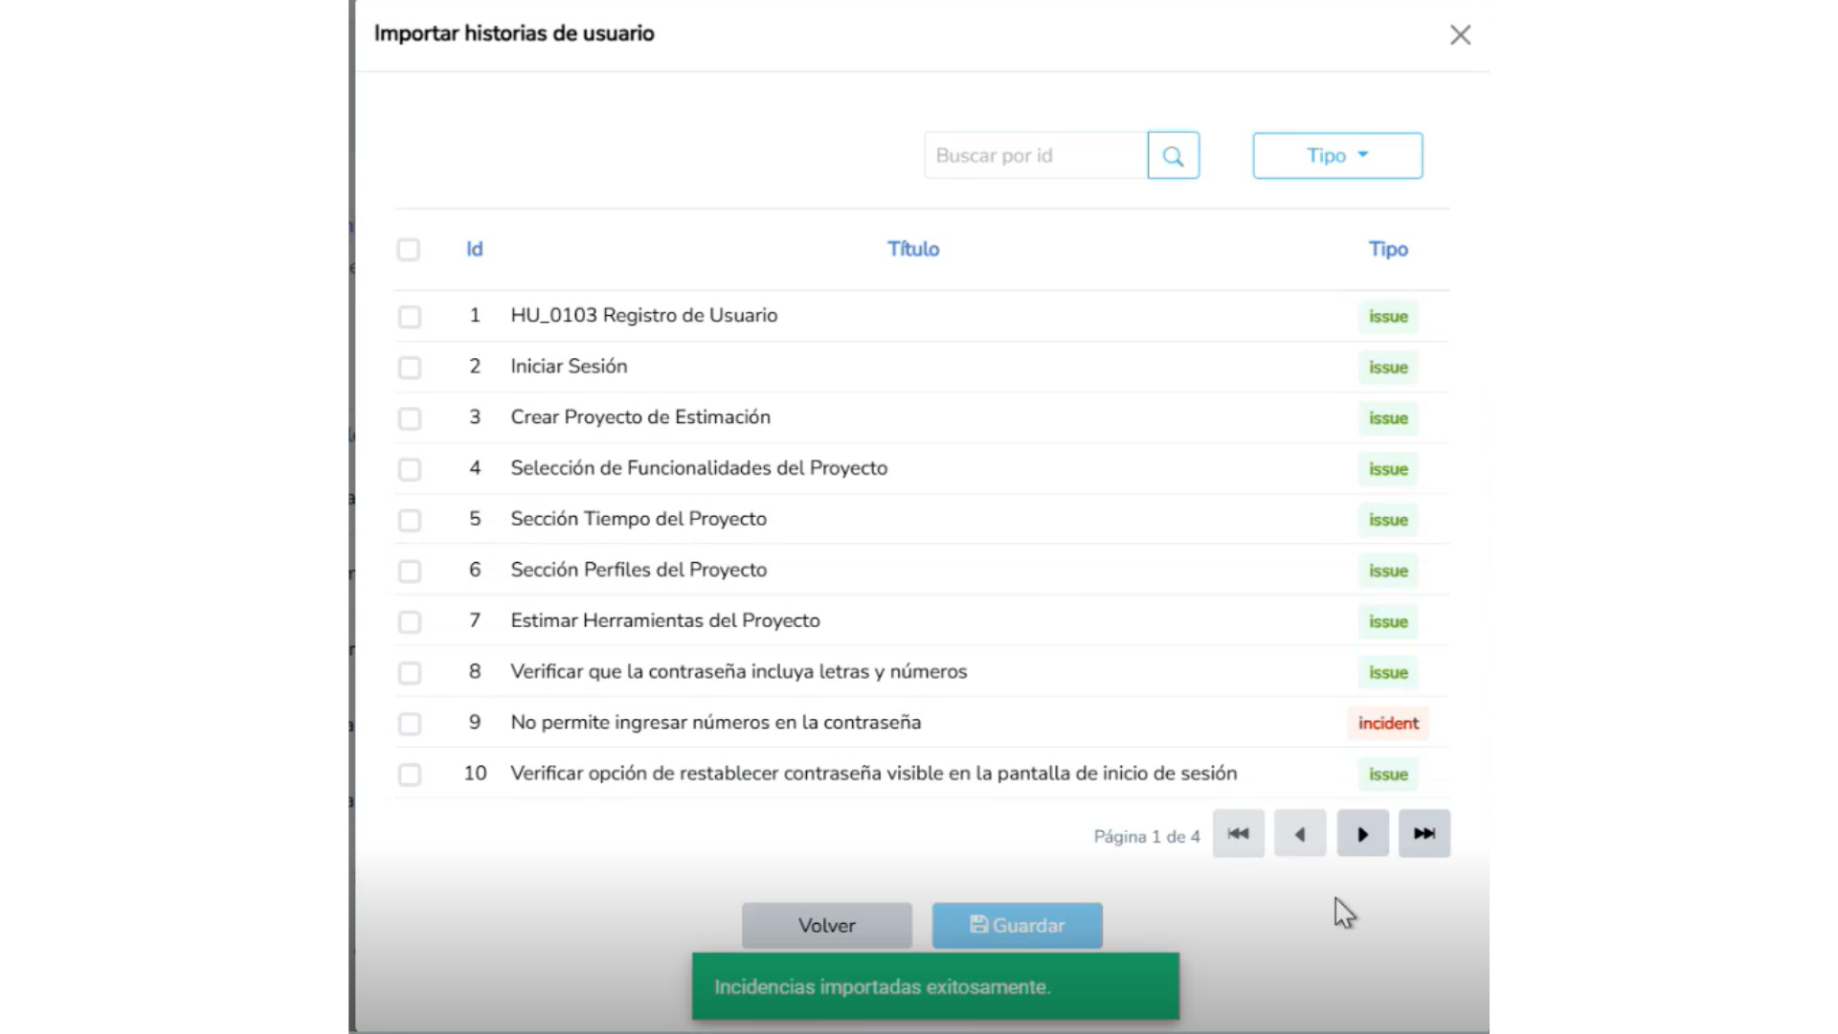This screenshot has height=1034, width=1838.
Task: Sort by the Id column header
Action: 475,249
